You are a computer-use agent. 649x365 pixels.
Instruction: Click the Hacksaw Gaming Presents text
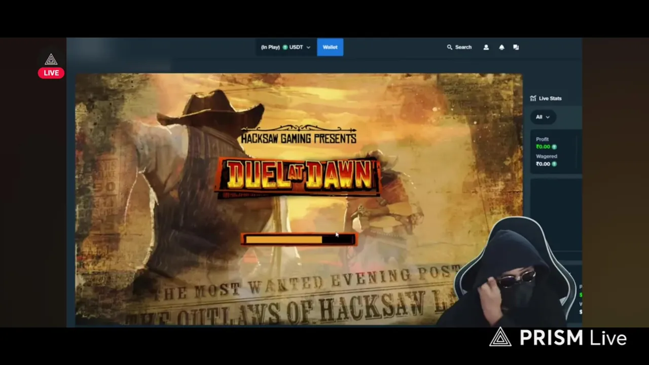298,138
